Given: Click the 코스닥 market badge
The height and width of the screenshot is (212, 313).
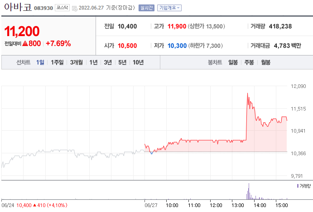Looking at the screenshot, I should pos(62,8).
